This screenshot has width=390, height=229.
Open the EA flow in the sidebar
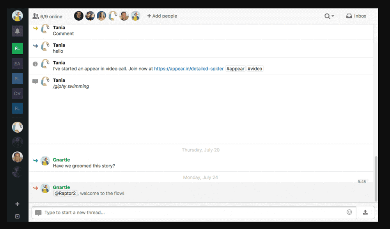(17, 63)
